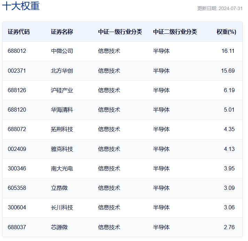Select security code 688126
Viewport: 248px width, 241px height.
17,90
